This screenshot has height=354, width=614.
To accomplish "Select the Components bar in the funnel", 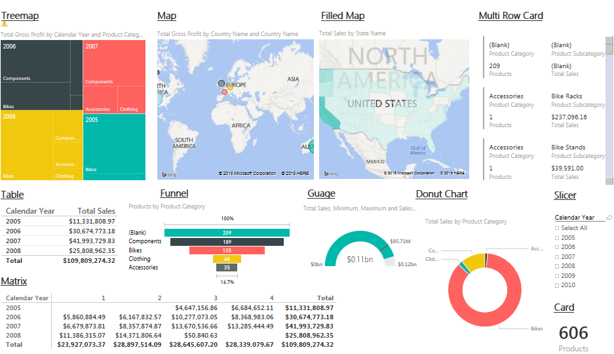I will click(x=227, y=242).
